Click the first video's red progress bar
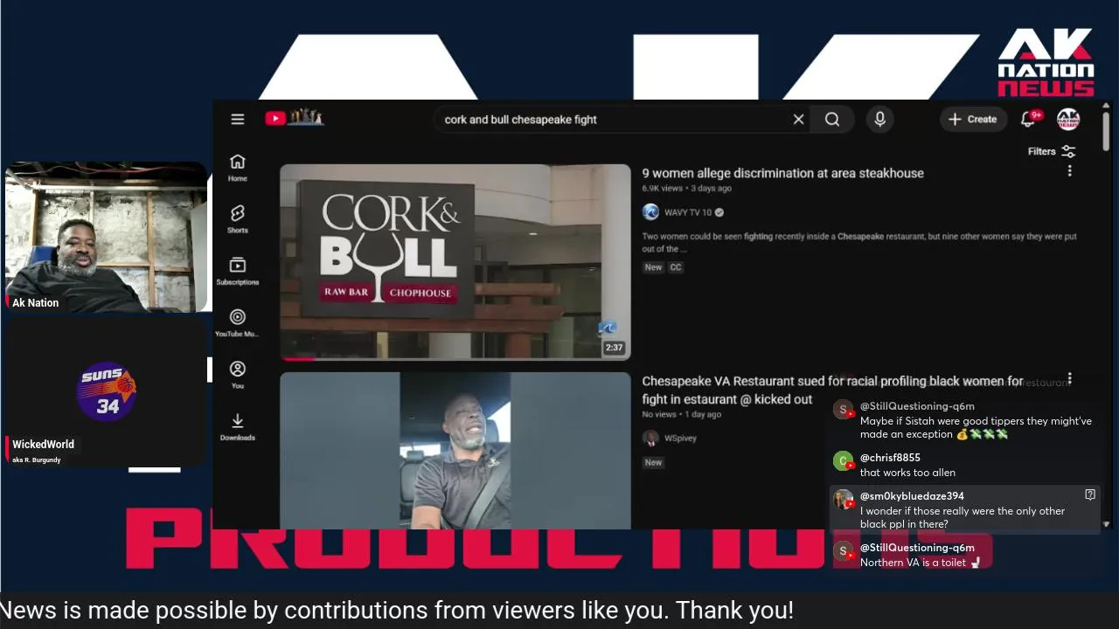Viewport: 1119px width, 629px height. [x=298, y=358]
